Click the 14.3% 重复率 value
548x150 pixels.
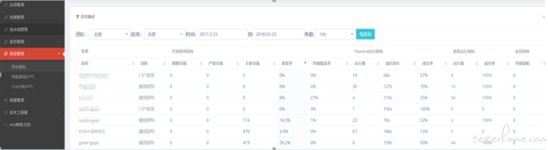285,120
